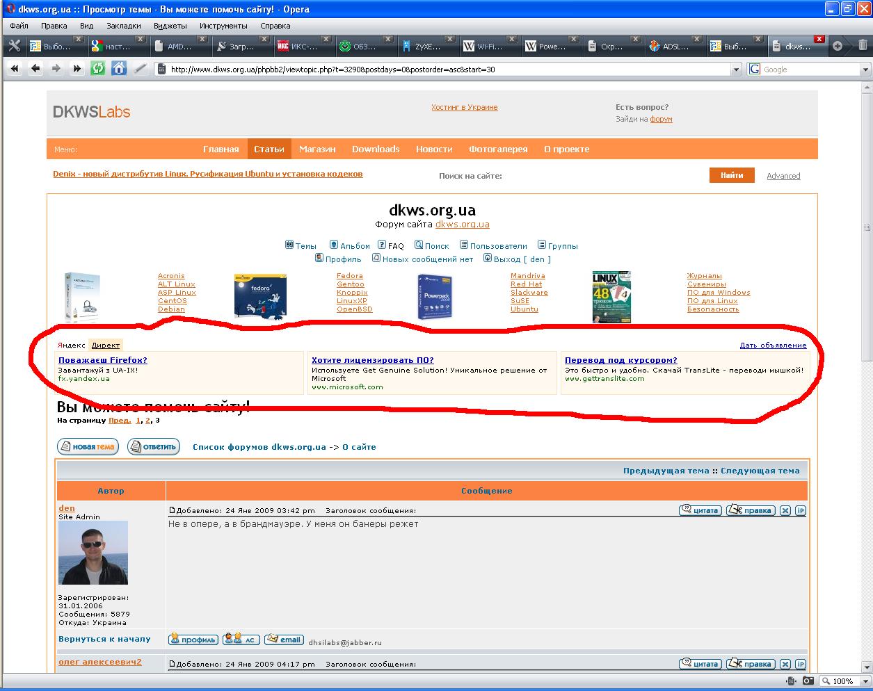Open the Виджеты menu

(170, 26)
